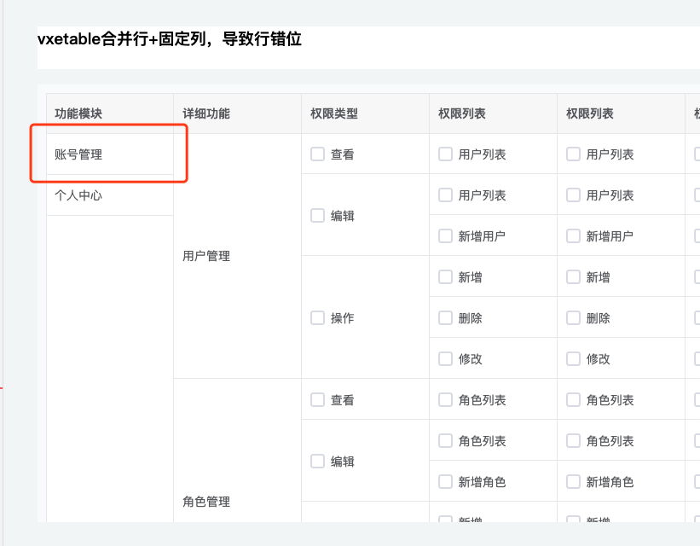Click the 详细功能 column header
Image resolution: width=700 pixels, height=546 pixels.
(x=238, y=113)
